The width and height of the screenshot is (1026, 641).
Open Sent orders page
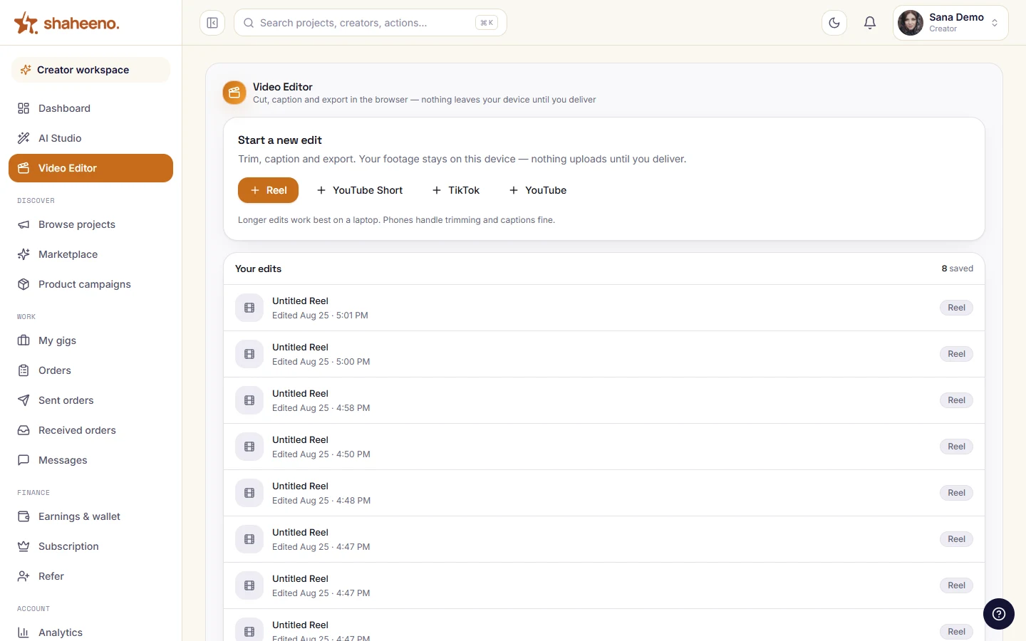point(90,400)
